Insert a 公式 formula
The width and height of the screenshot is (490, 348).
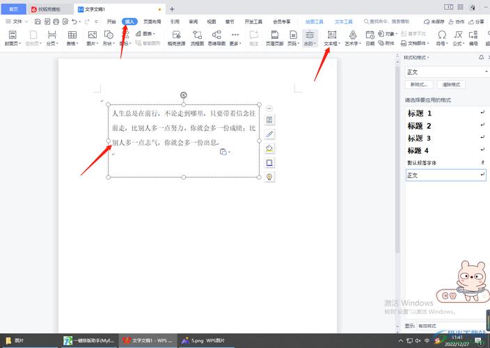click(x=458, y=38)
